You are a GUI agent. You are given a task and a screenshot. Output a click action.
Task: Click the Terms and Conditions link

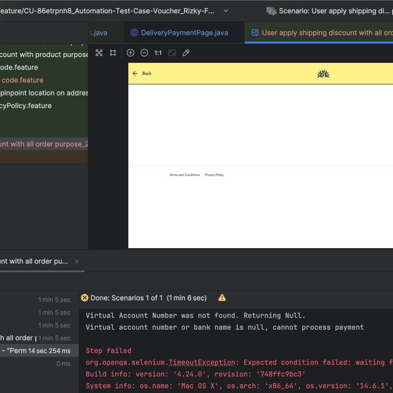[184, 175]
